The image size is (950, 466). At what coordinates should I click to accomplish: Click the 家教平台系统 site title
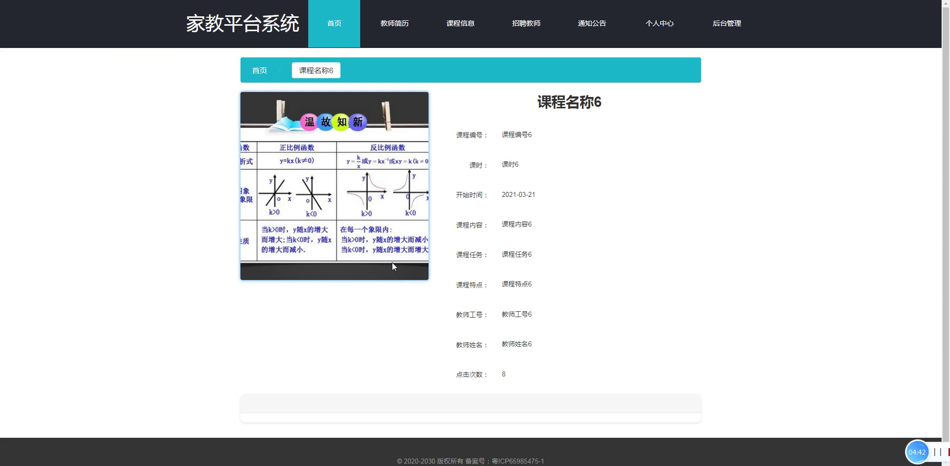pyautogui.click(x=242, y=24)
